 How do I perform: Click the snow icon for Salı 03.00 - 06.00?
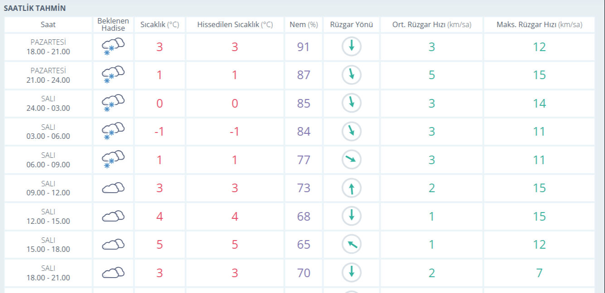click(113, 132)
